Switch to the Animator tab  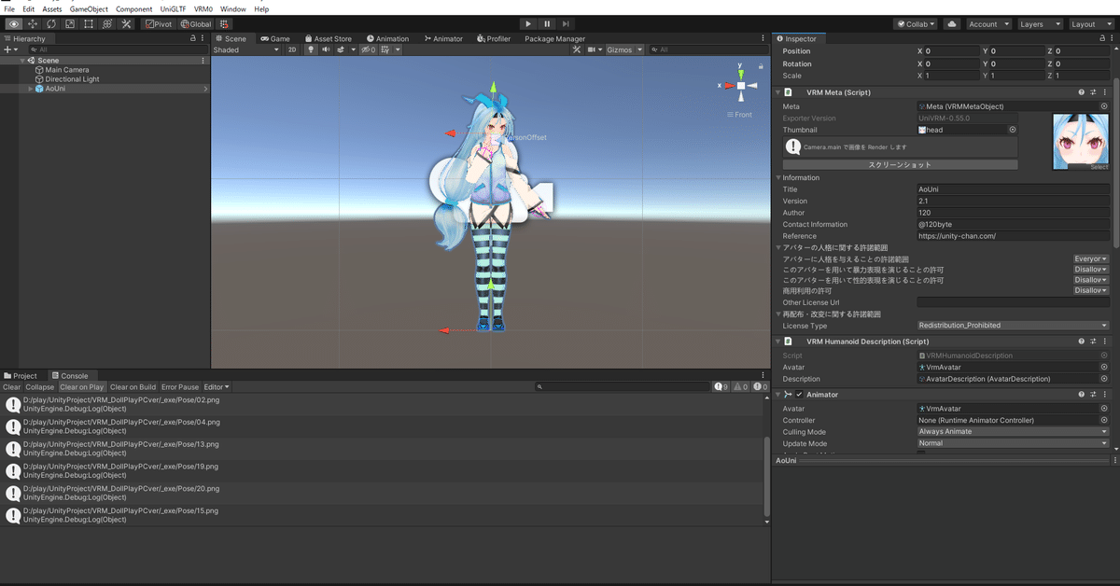tap(443, 39)
